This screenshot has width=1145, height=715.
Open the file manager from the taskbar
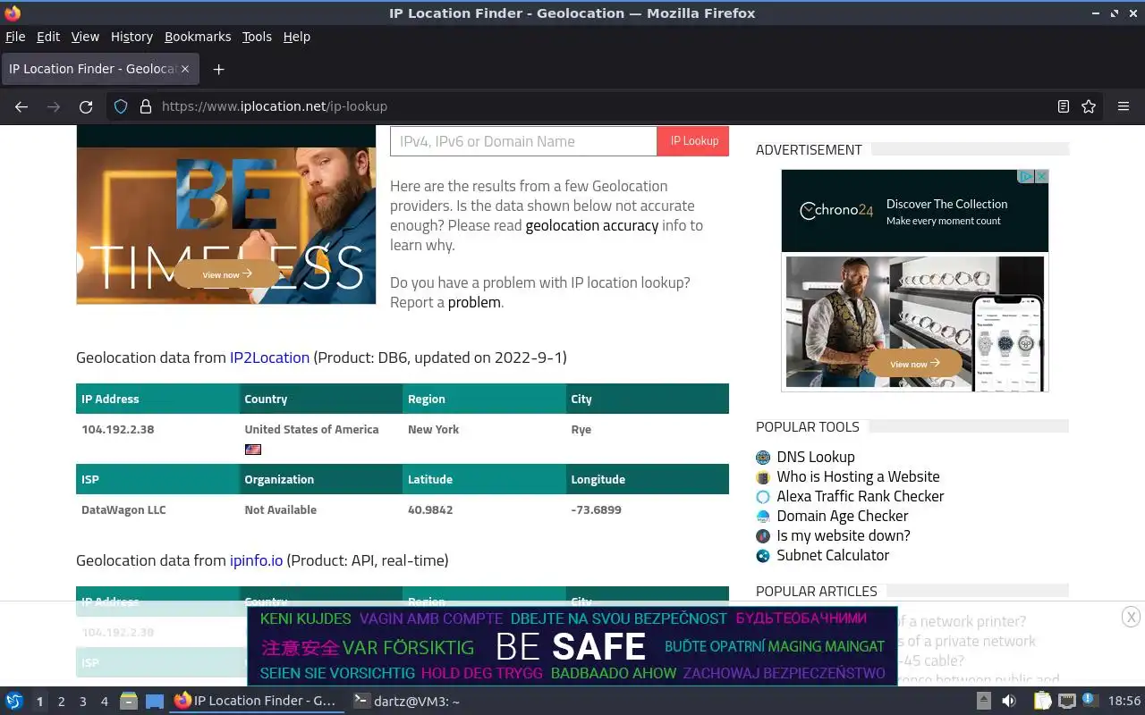click(129, 702)
